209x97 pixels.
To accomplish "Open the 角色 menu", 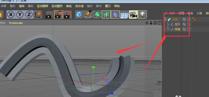I will [69, 6].
